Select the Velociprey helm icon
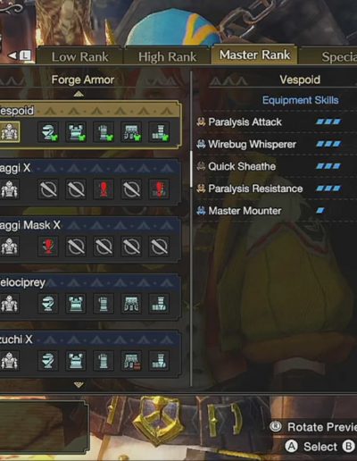 [x=48, y=304]
